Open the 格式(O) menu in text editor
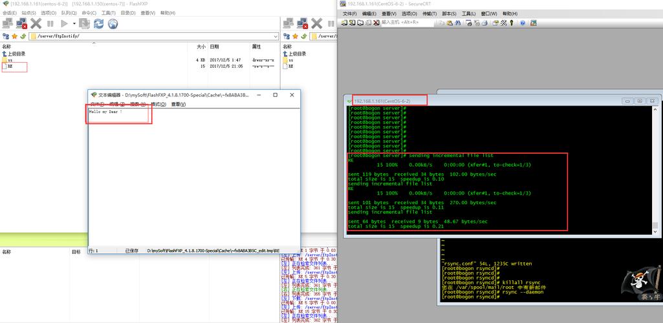This screenshot has width=663, height=323. (x=158, y=104)
